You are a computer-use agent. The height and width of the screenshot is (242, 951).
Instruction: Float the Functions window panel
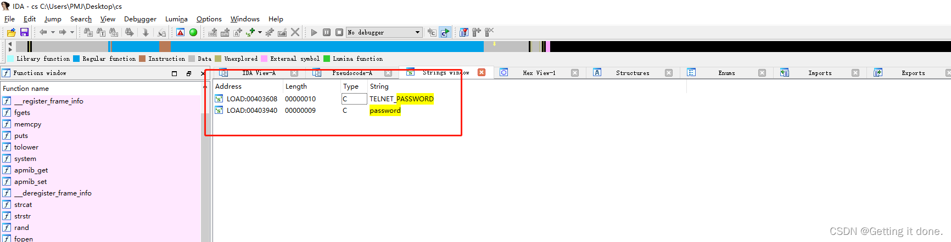coord(188,73)
